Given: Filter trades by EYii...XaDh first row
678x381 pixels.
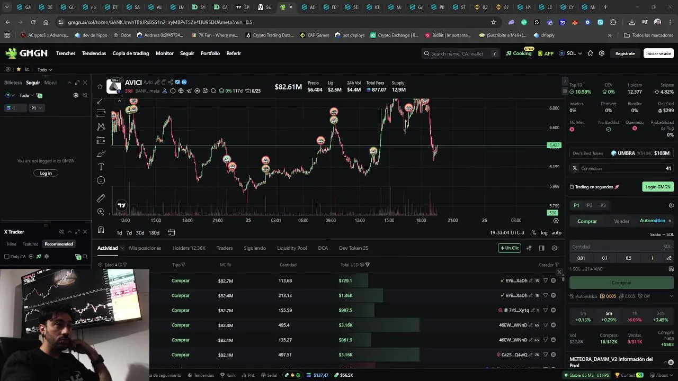Looking at the screenshot, I should (546, 280).
